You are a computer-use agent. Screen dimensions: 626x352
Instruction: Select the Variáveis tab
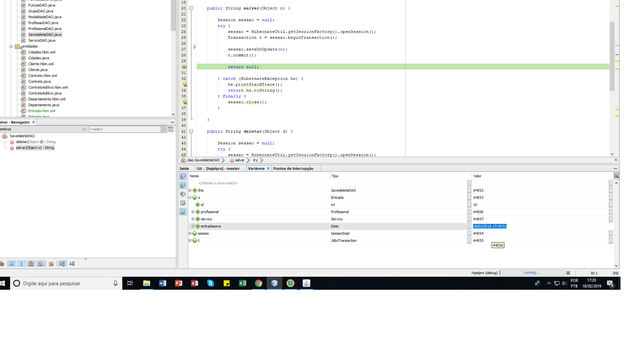tap(256, 169)
